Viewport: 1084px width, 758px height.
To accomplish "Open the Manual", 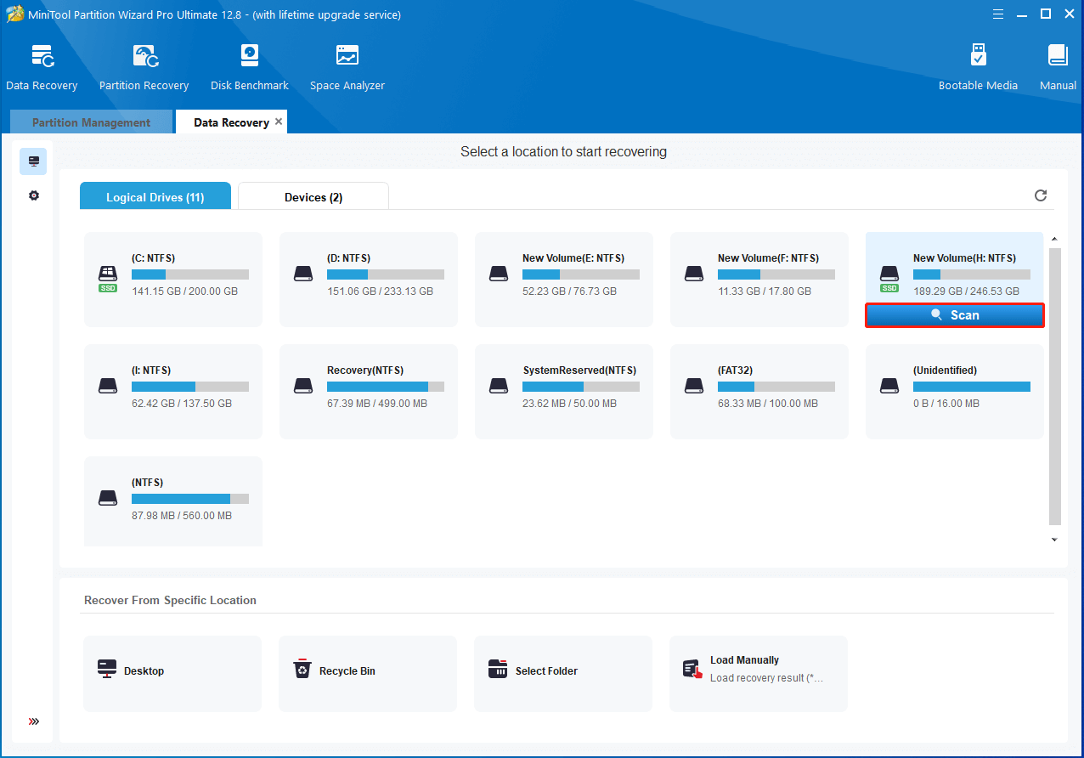I will point(1058,67).
